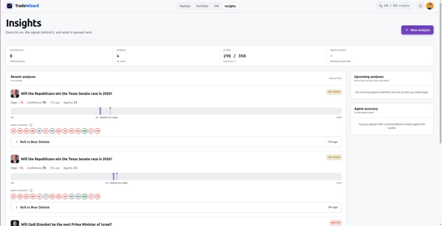442x226 pixels.
Task: Open Texas Senate race title with Edge -2¢
Action: click(66, 94)
